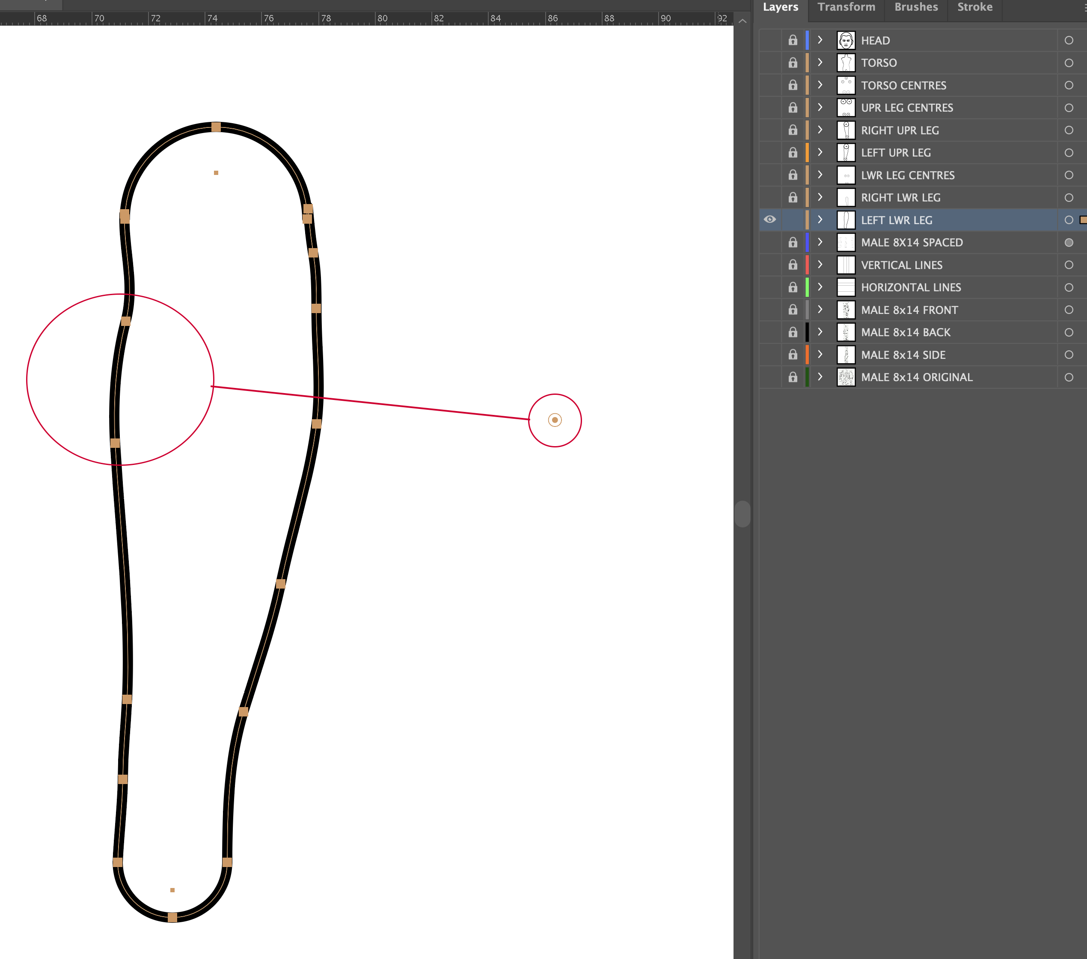Open the Brushes tab
The width and height of the screenshot is (1087, 959).
[x=916, y=7]
